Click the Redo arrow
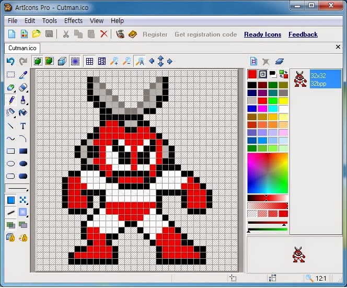The width and height of the screenshot is (347, 288). (23, 61)
